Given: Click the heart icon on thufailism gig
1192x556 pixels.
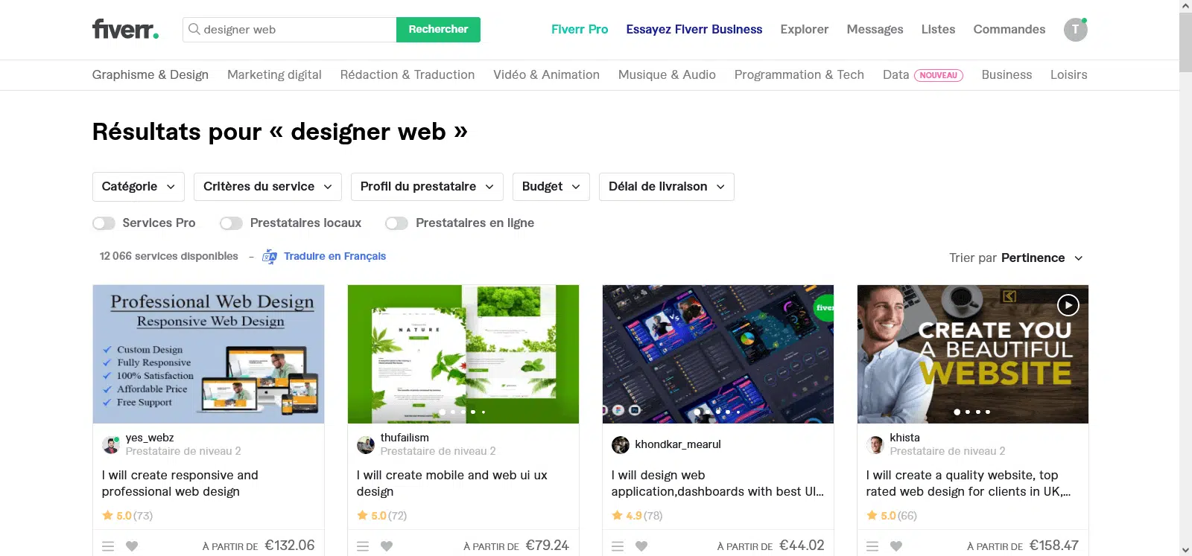Looking at the screenshot, I should pos(387,546).
